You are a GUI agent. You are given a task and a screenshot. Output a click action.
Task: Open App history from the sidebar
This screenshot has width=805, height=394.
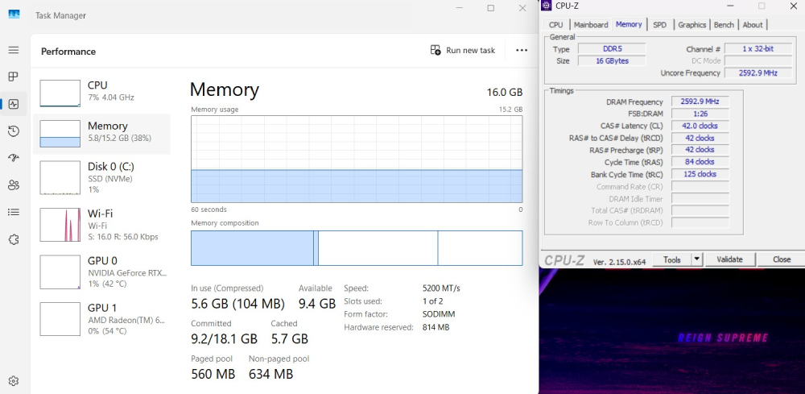point(13,131)
